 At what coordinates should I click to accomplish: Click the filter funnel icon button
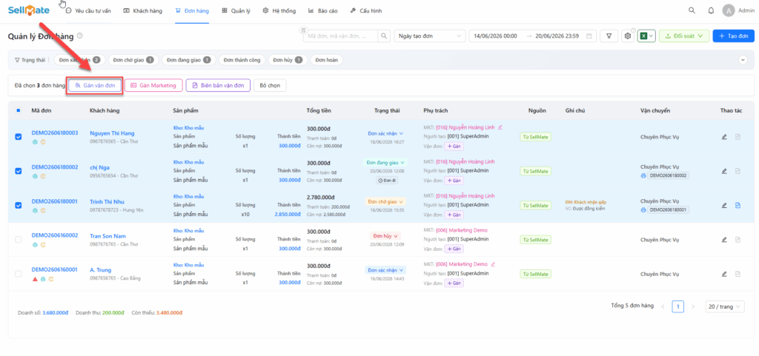pyautogui.click(x=609, y=36)
